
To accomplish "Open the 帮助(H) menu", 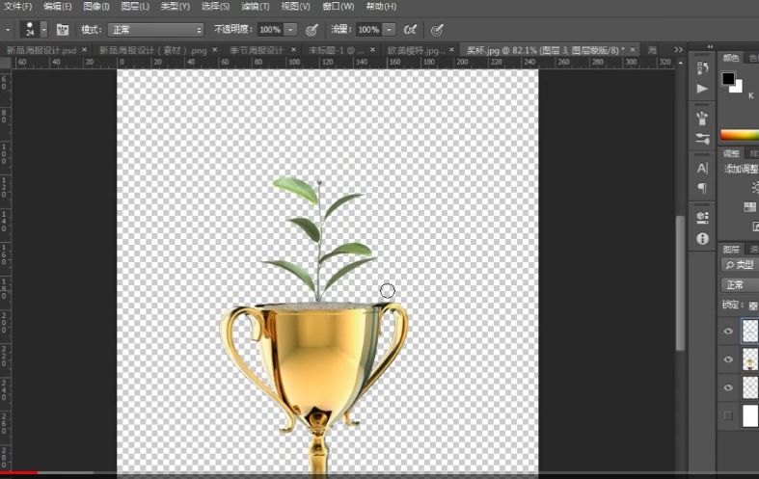I will coord(381,7).
